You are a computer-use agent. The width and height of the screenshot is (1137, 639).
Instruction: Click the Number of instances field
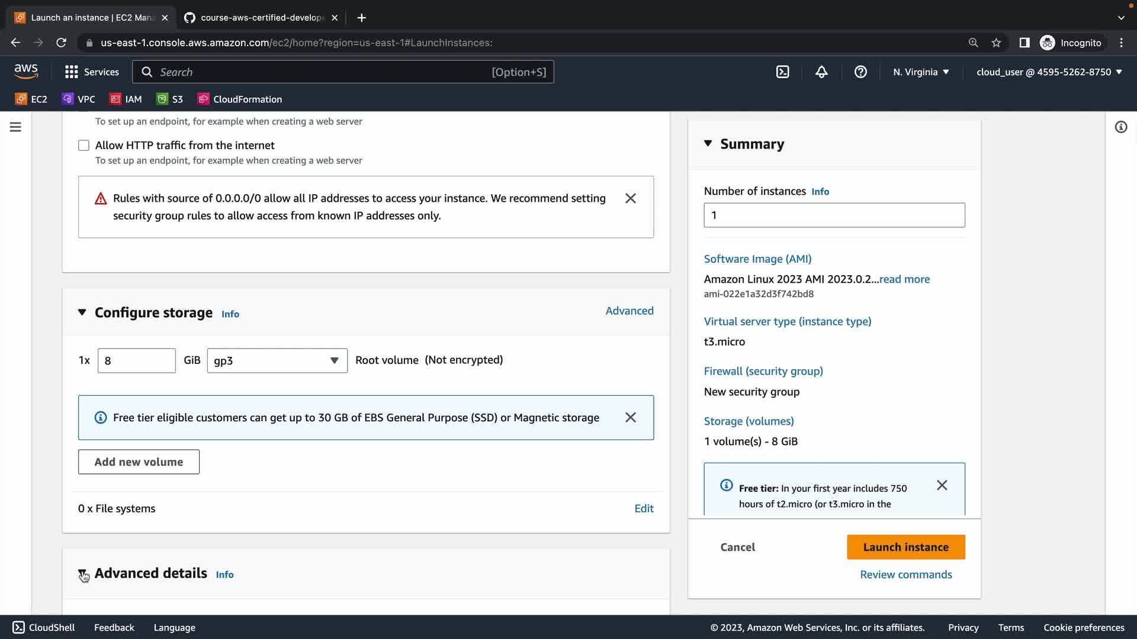[834, 215]
